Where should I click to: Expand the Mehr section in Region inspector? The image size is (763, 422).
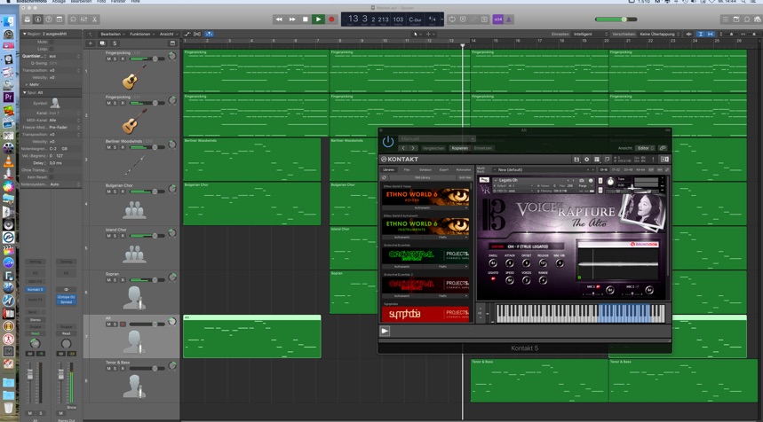pos(28,84)
